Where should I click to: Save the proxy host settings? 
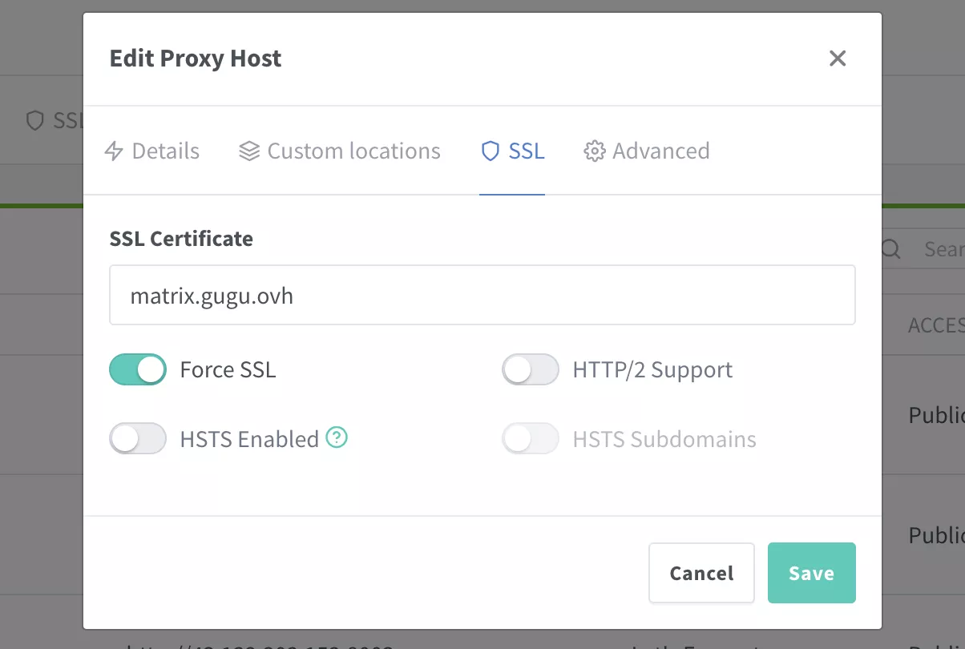(811, 573)
